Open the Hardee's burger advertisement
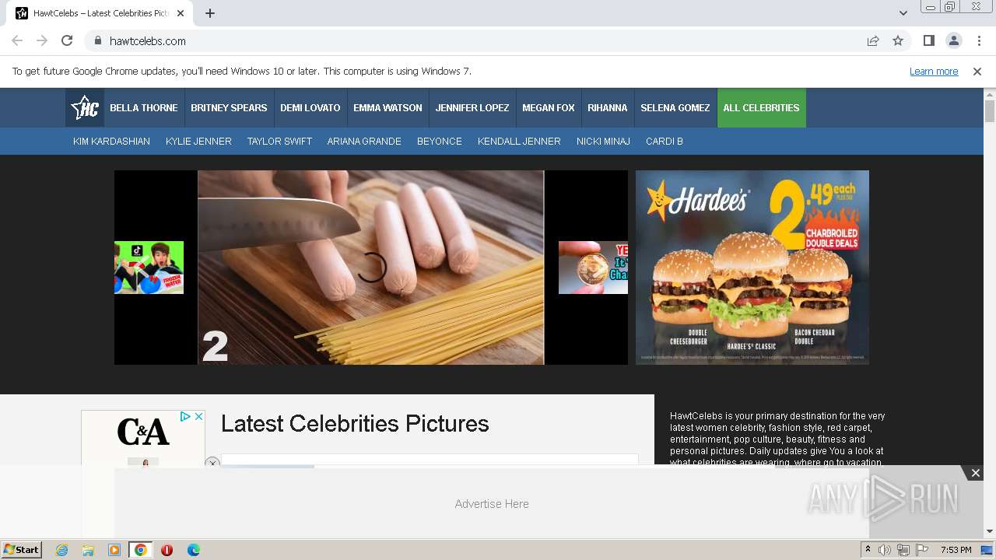 click(752, 268)
